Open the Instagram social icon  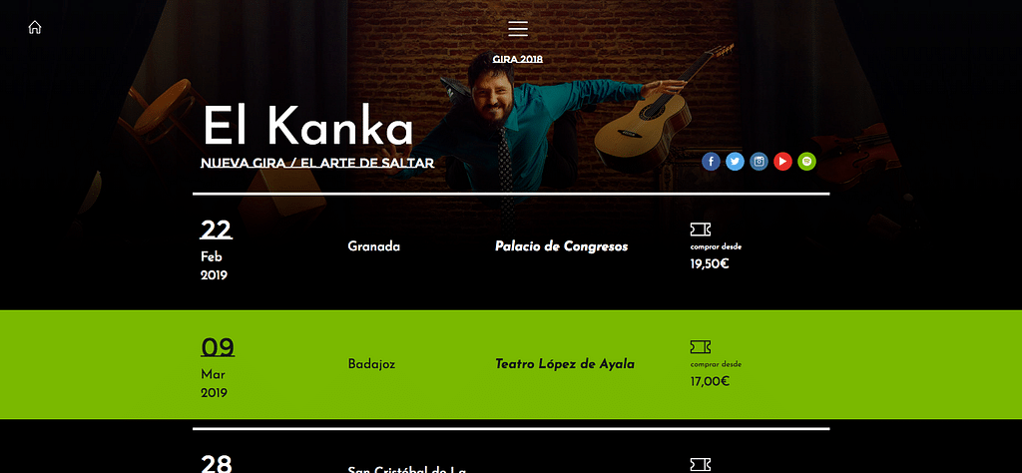[759, 161]
